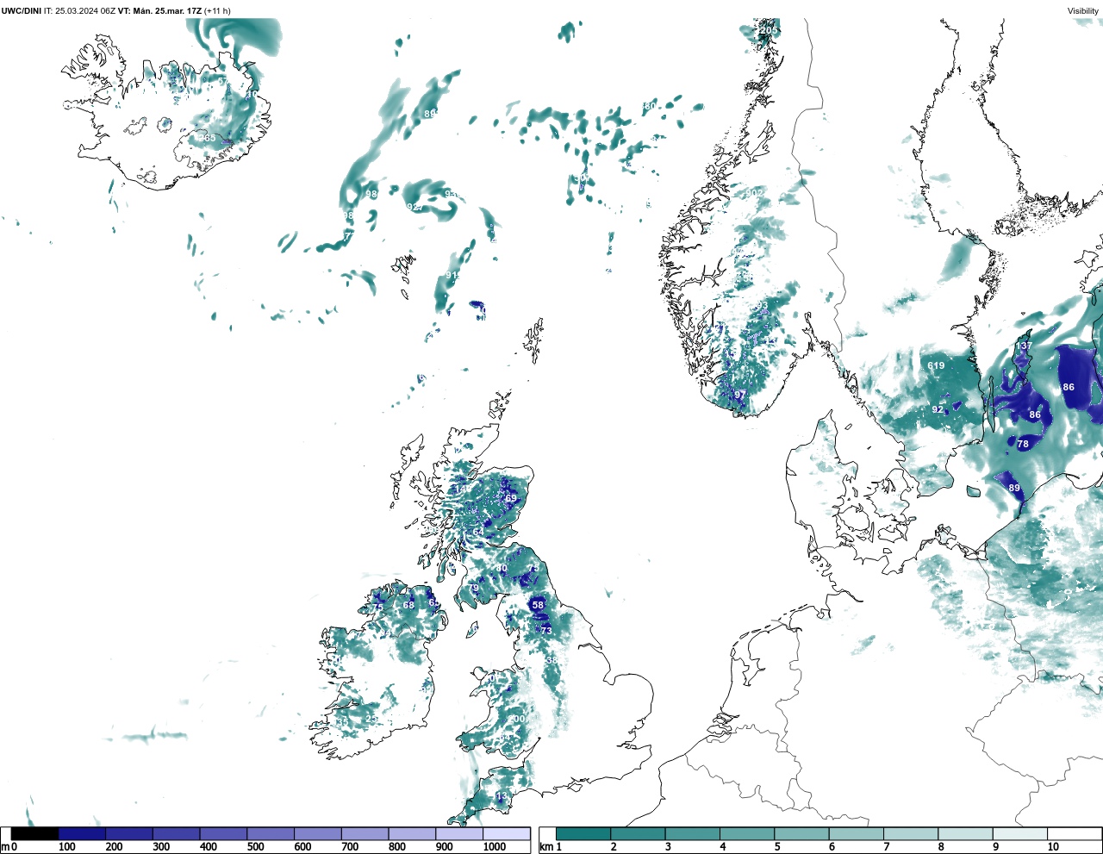Viewport: 1103px width, 854px height.
Task: Click the '205' value near northern Norway
Action: pyautogui.click(x=769, y=30)
